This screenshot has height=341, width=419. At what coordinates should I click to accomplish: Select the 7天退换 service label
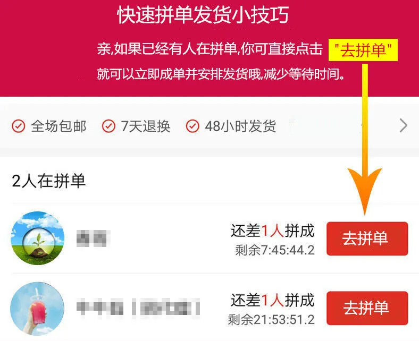coord(145,126)
